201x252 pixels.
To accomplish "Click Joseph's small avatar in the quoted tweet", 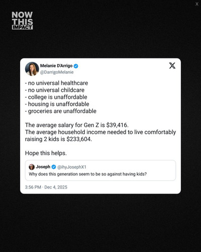I will [x=32, y=167].
